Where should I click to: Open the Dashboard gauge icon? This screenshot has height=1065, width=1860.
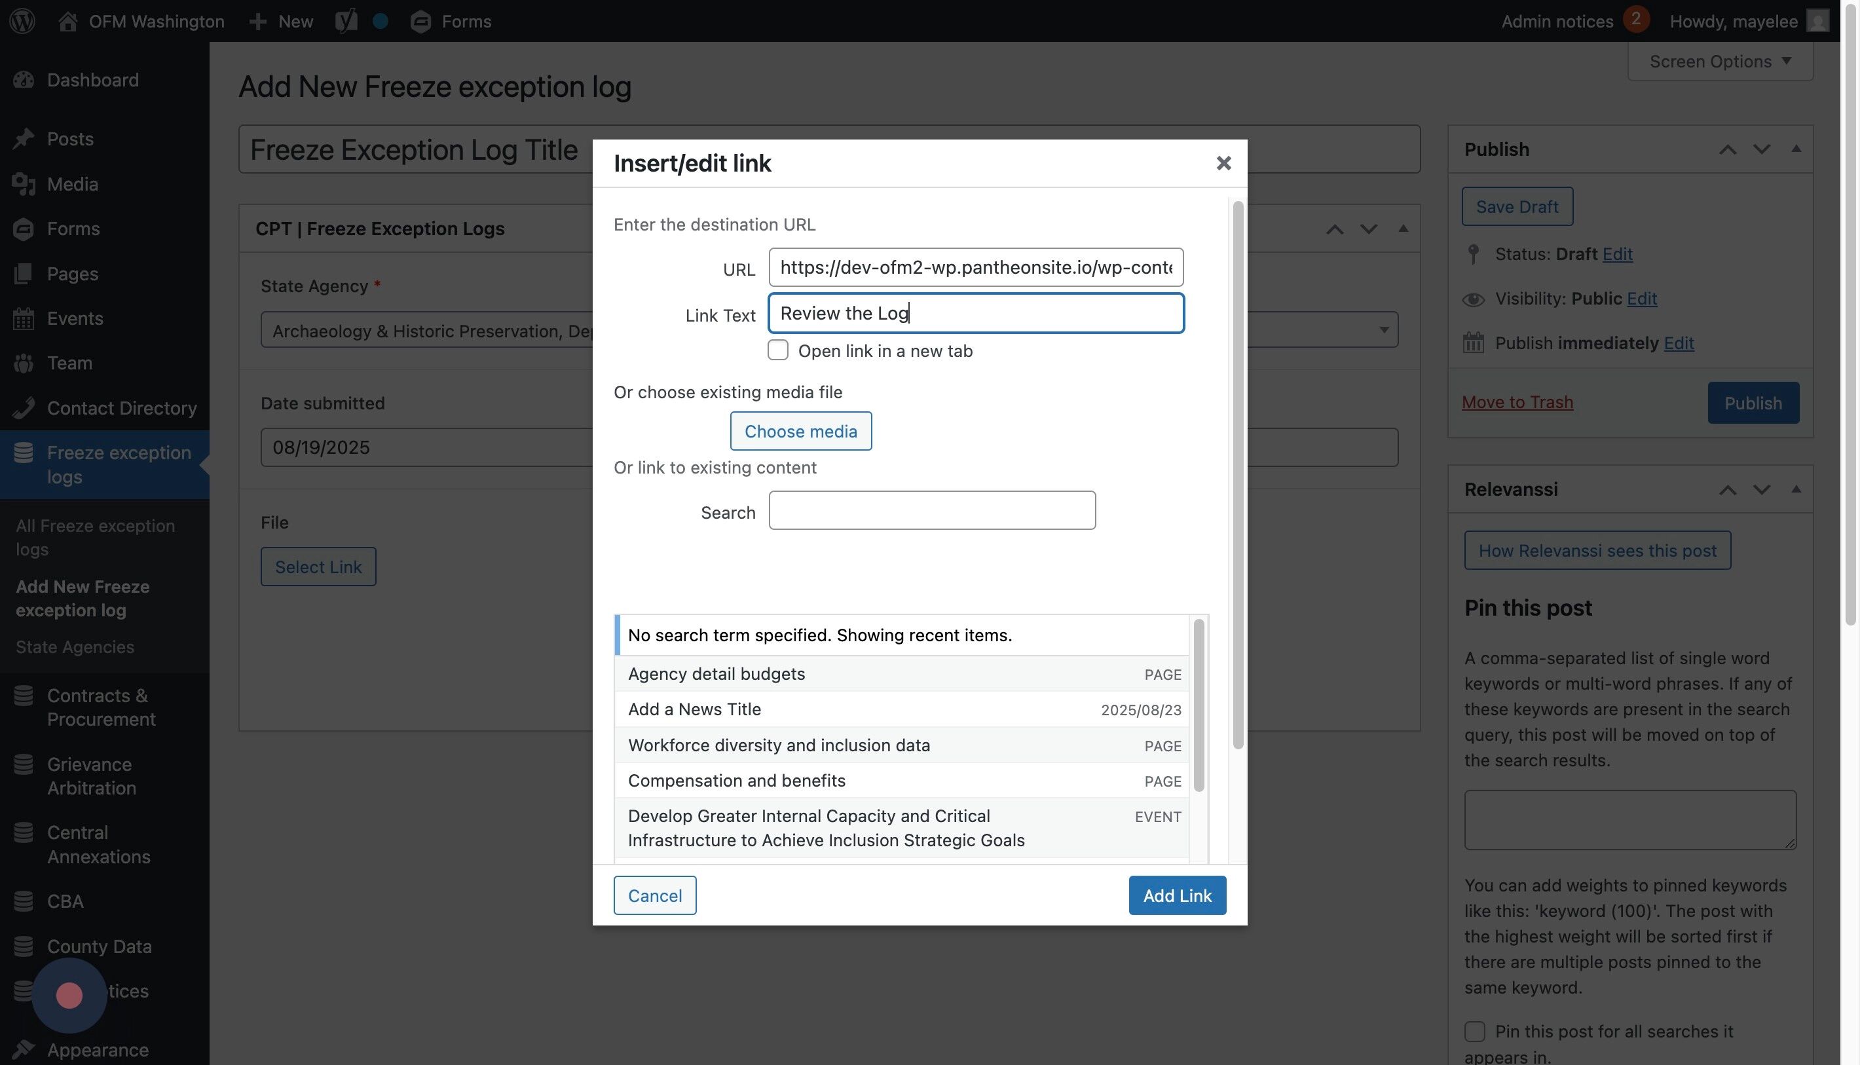click(x=24, y=80)
